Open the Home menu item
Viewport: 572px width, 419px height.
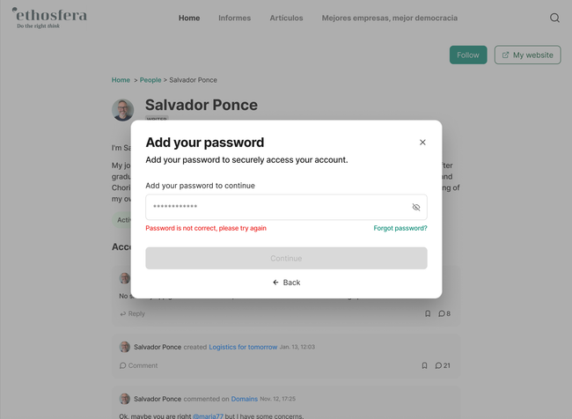[189, 18]
